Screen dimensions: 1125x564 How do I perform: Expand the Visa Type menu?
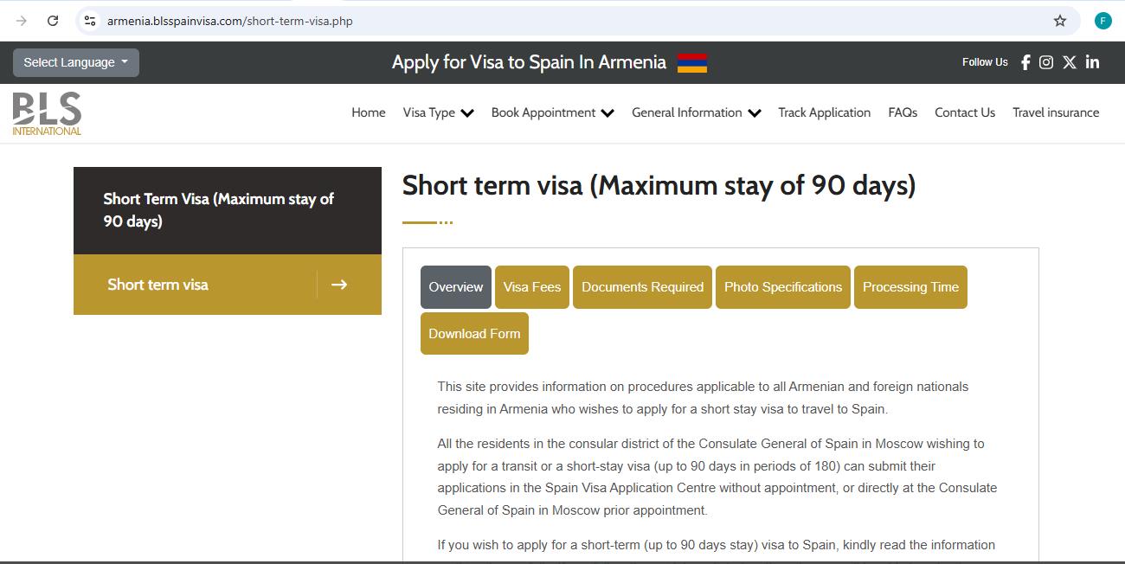(x=438, y=112)
